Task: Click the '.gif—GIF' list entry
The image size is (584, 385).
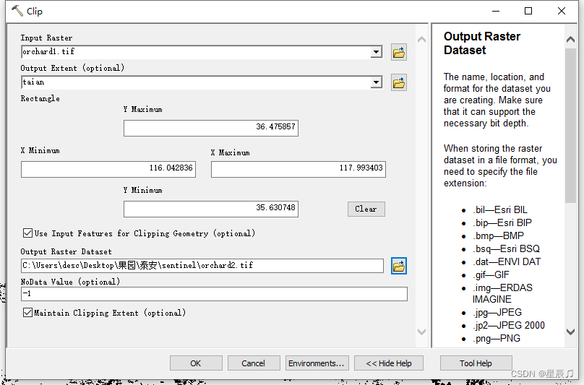Action: tap(491, 274)
